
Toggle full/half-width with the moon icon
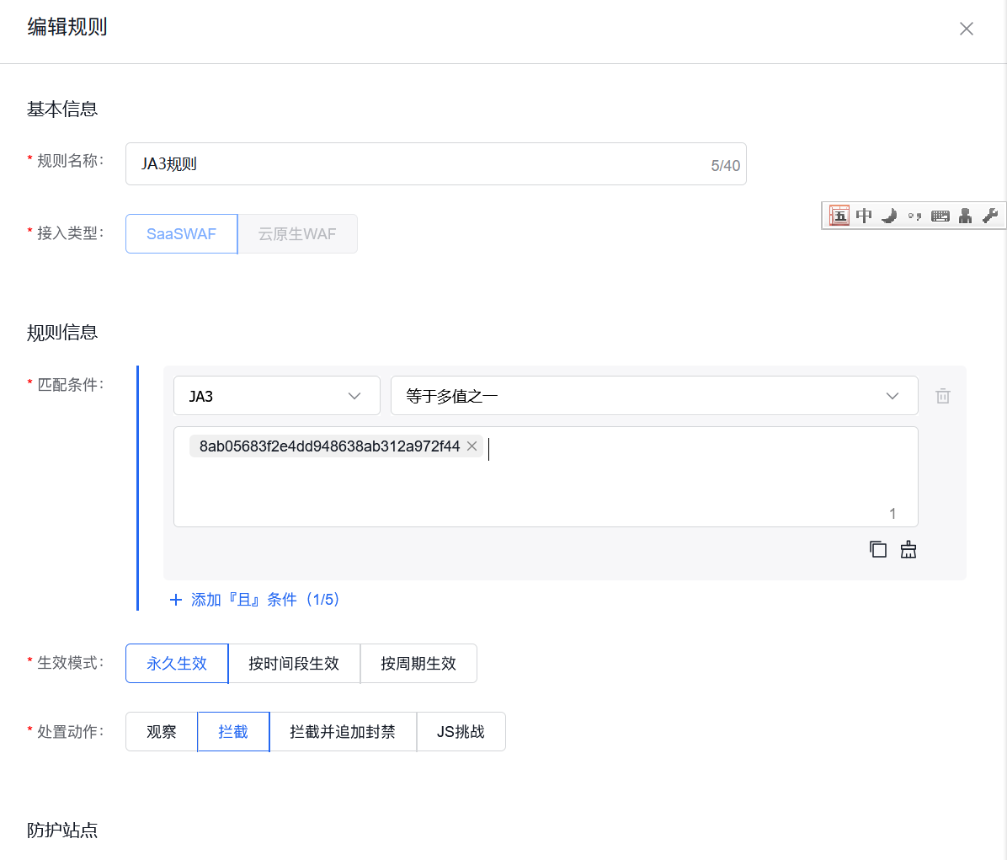(889, 216)
